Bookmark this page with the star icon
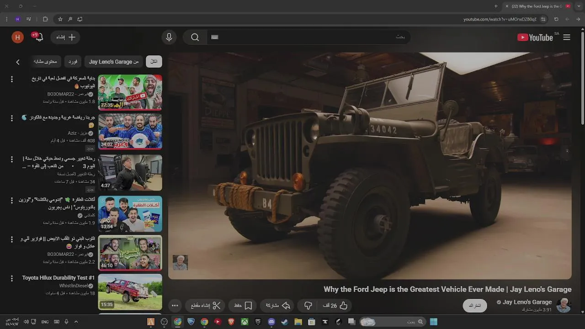 60,19
